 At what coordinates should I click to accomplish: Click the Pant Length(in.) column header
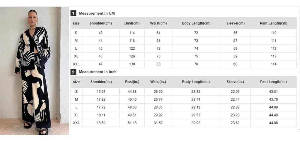coord(273,82)
